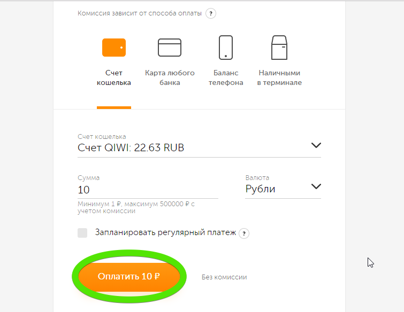Screen dimensions: 404x312
Task: Click the orange wallet icon
Action: click(114, 48)
